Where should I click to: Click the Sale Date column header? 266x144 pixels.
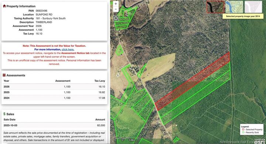pos(10,119)
